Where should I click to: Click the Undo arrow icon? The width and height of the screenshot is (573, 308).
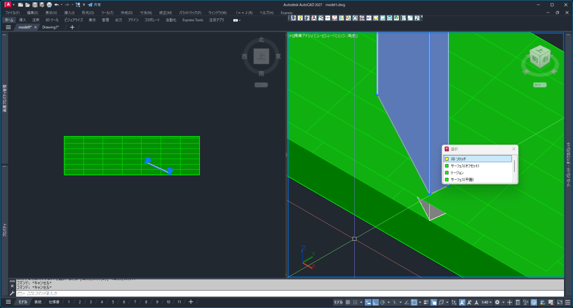[x=57, y=4]
